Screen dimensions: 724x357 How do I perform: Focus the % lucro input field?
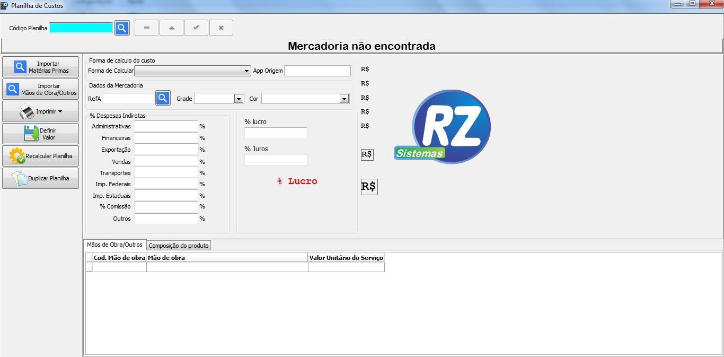(276, 133)
